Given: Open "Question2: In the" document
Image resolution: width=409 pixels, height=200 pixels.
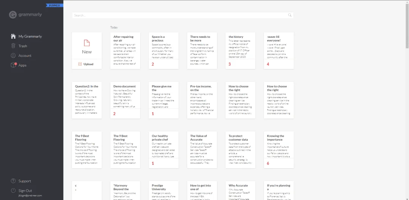Looking at the screenshot, I should point(87,100).
